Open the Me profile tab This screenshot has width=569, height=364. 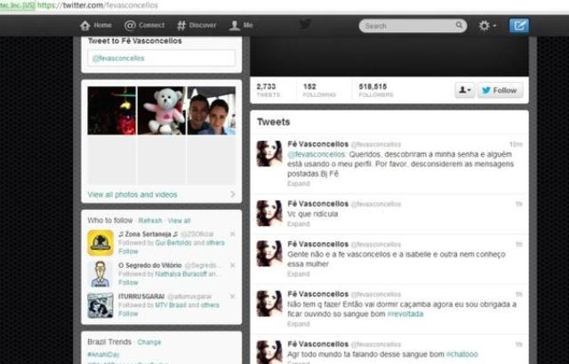(x=241, y=26)
